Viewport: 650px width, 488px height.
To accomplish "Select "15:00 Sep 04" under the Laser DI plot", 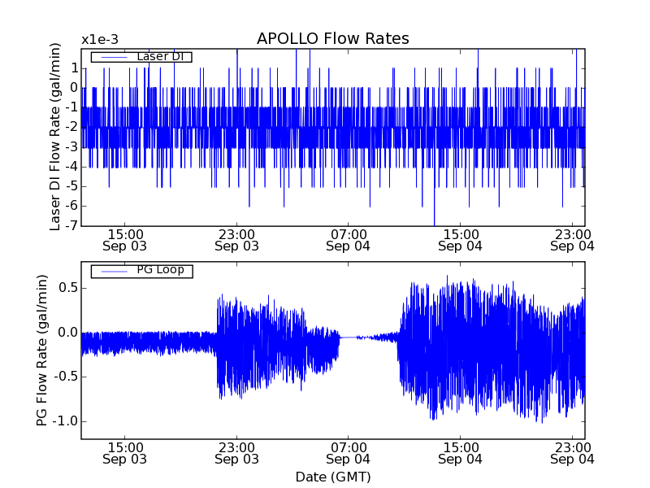I will pyautogui.click(x=460, y=240).
